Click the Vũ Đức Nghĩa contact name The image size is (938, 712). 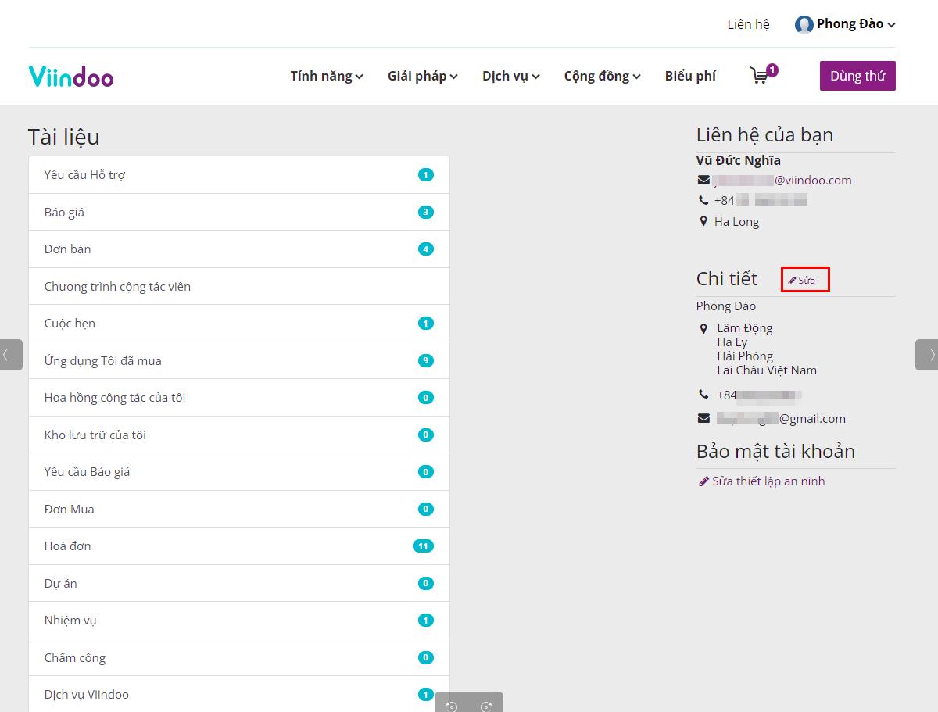point(738,160)
